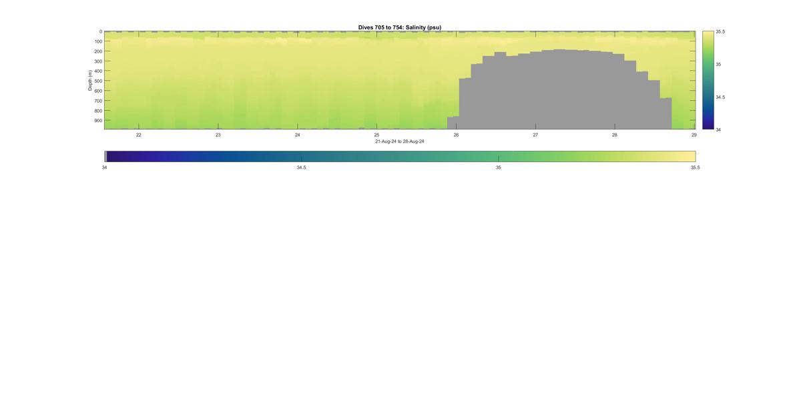Click depth tick label "500"
Viewport: 801px width, 415px height.
[98, 81]
